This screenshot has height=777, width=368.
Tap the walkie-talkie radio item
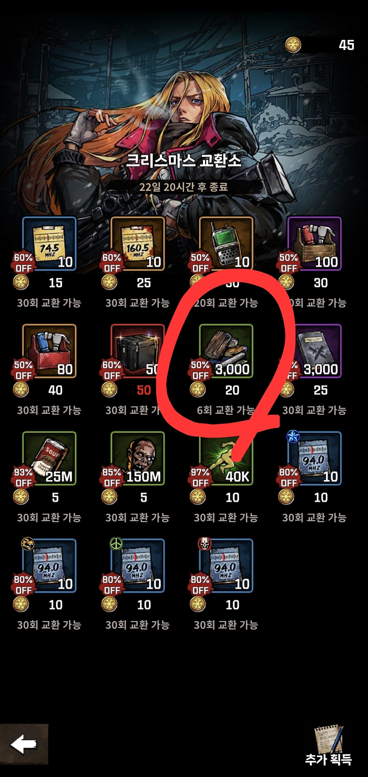pos(226,244)
